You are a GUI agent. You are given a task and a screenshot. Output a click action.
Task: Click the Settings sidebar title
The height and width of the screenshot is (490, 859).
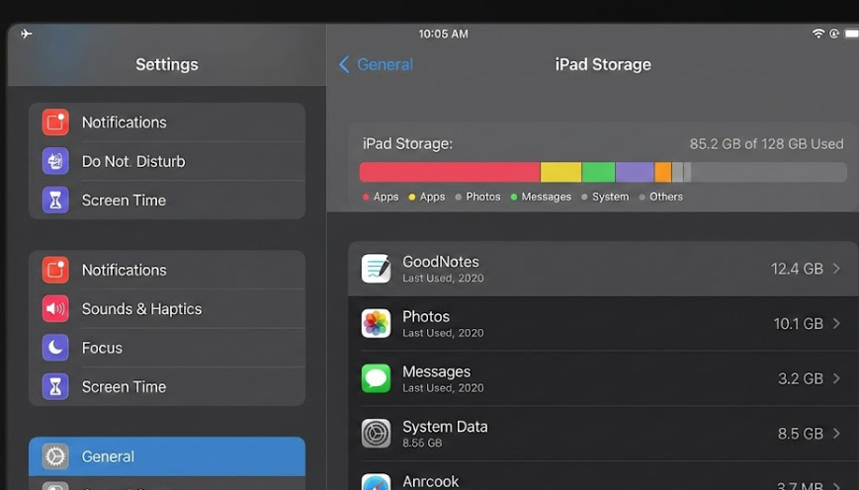167,64
